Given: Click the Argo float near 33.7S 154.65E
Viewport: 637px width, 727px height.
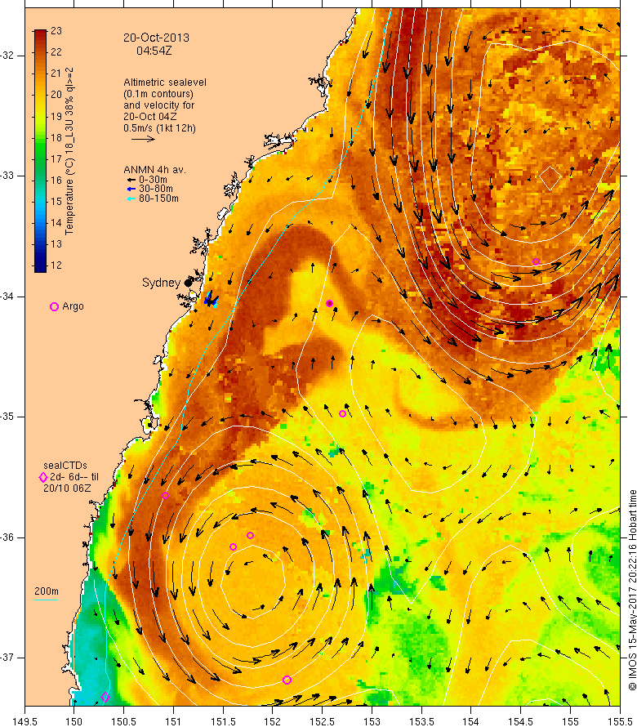Looking at the screenshot, I should tap(536, 261).
